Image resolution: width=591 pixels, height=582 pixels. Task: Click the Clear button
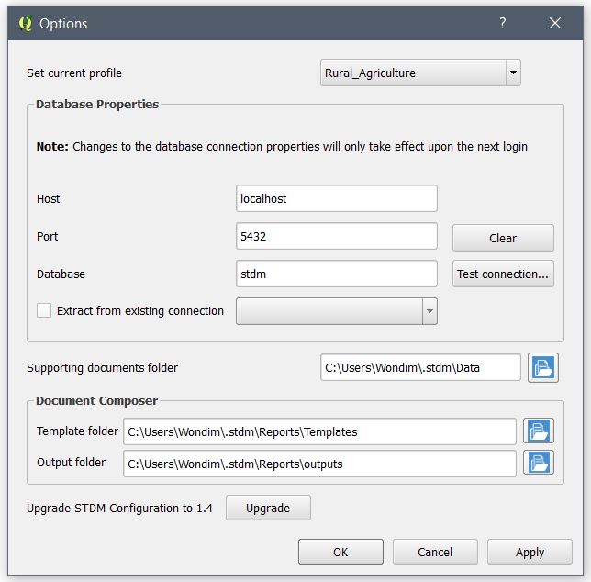point(503,238)
